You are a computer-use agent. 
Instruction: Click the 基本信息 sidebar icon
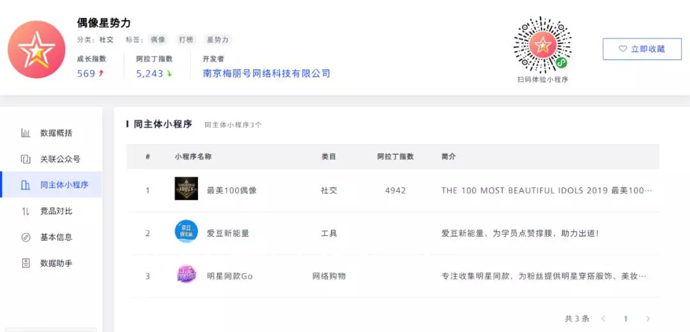coord(26,237)
